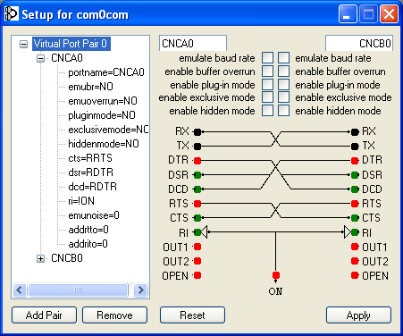Screen dimensions: 403x336
Task: Click tree horizontal scrollbar right arrow
Action: (140, 290)
